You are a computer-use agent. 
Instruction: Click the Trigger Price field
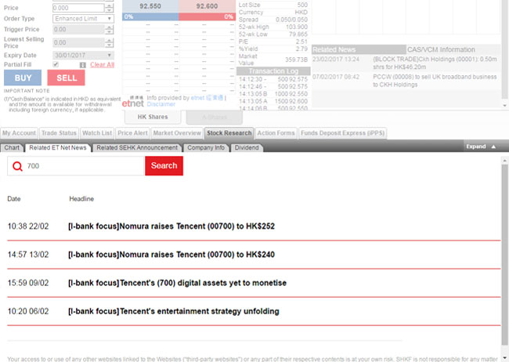78,30
